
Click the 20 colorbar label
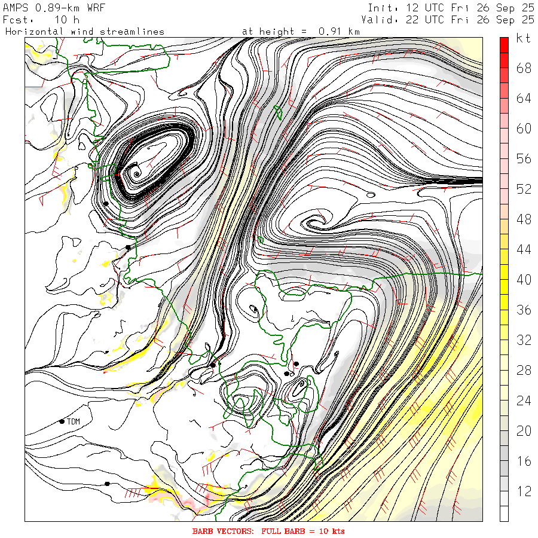524,430
